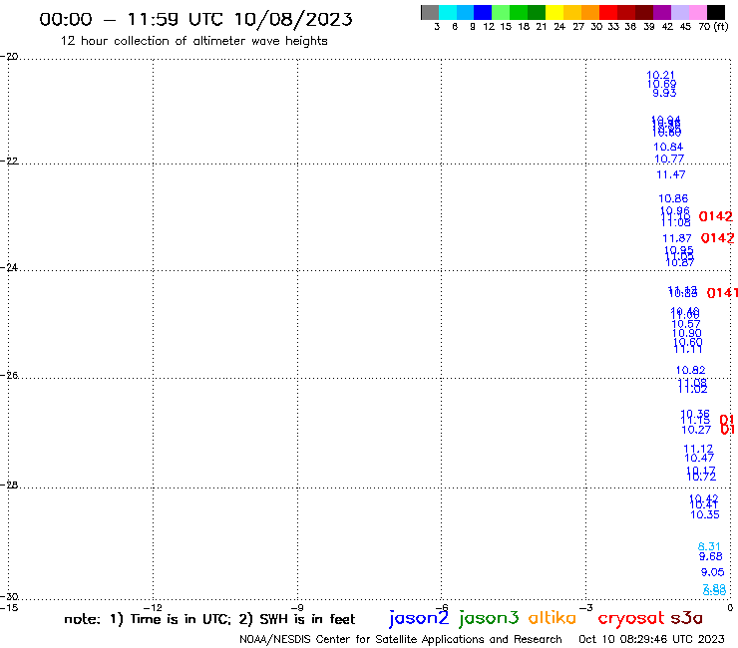738x648 pixels.
Task: Click the wave height value 10.90
Action: pos(687,333)
